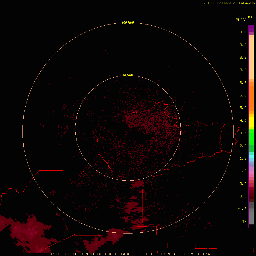Pick the purple segment atop the color bar

pos(251,28)
